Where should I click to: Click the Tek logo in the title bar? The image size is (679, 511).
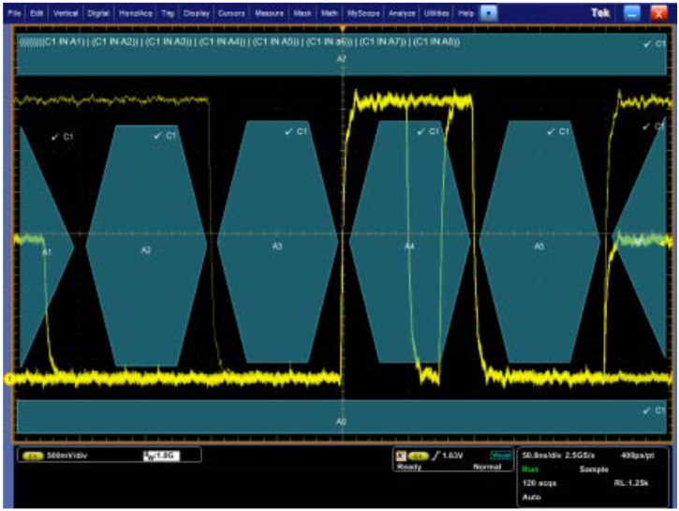tap(602, 13)
